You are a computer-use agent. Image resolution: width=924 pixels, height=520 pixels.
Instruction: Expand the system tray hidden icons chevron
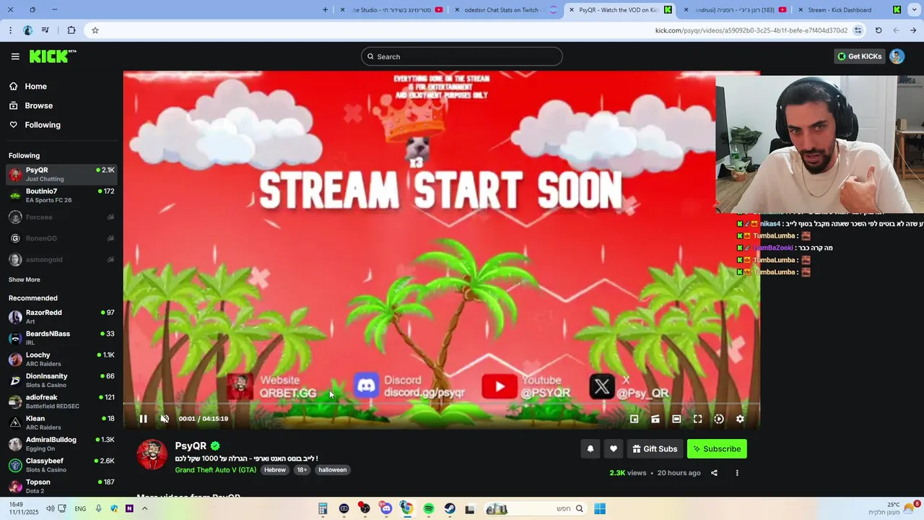(x=144, y=508)
